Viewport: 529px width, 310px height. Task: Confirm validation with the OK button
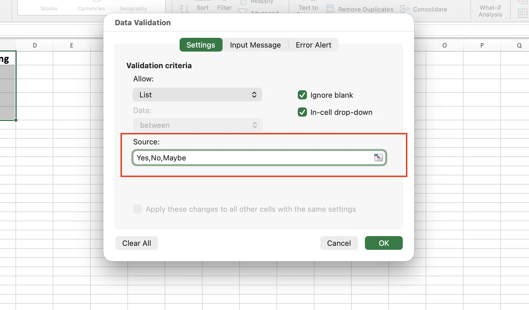click(x=384, y=243)
